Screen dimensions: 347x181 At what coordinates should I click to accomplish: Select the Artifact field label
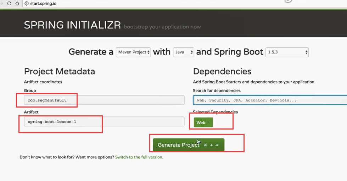pyautogui.click(x=31, y=112)
